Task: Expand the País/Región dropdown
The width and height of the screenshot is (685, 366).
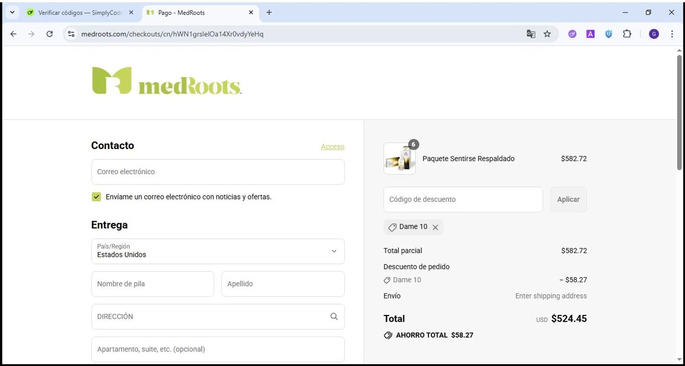Action: point(218,251)
